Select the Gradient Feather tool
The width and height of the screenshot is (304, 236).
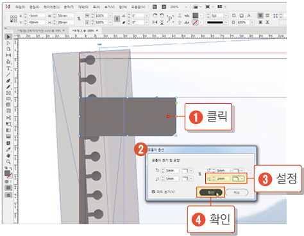coord(8,136)
